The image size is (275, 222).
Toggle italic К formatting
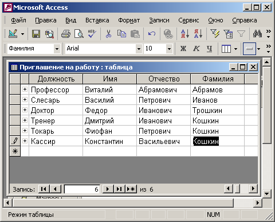(x=196, y=49)
